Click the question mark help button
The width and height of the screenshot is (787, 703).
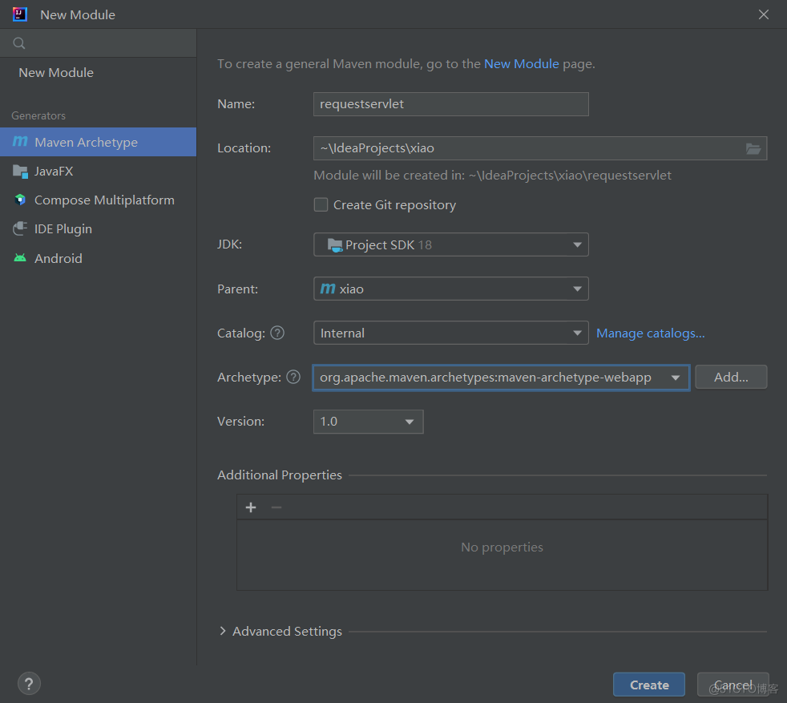coord(29,684)
